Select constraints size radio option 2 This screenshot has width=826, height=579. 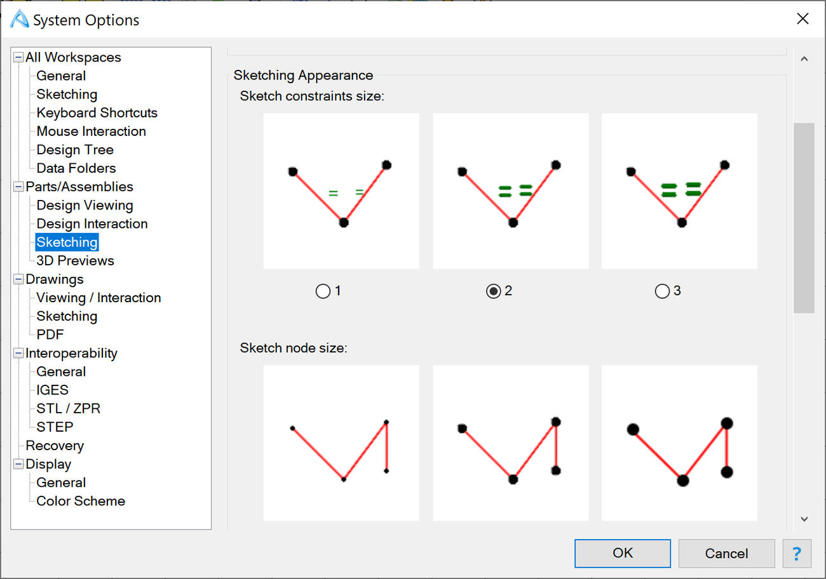pos(493,291)
